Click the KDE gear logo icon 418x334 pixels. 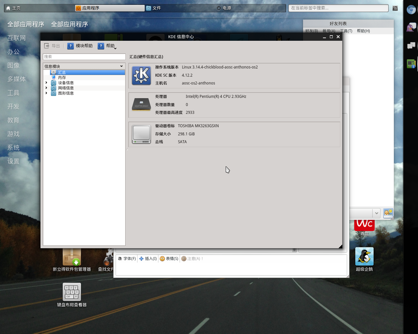[141, 75]
